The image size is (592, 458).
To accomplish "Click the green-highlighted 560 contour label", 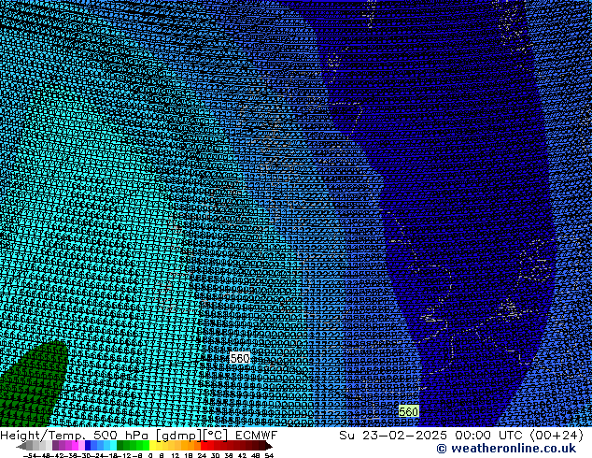I will click(x=408, y=411).
